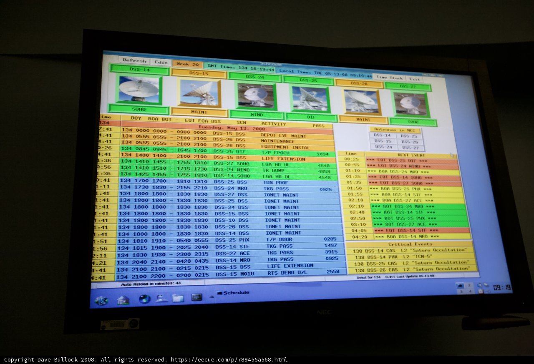Click SOHO status under DSS-27 antenna
The width and height of the screenshot is (534, 364).
coord(413,122)
